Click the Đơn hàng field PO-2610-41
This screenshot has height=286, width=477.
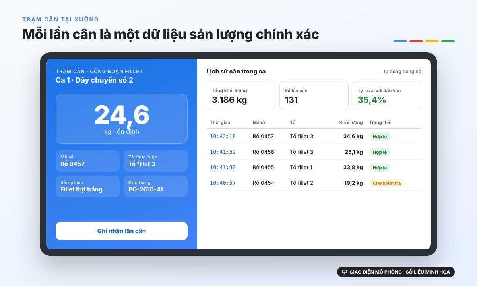tap(155, 186)
